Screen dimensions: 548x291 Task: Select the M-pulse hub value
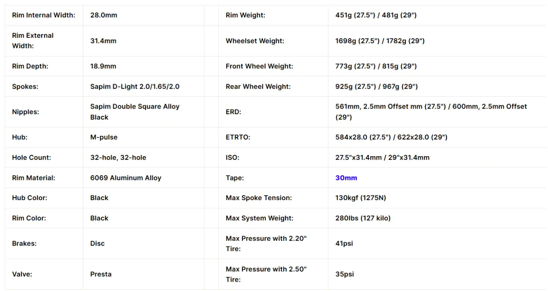click(104, 137)
